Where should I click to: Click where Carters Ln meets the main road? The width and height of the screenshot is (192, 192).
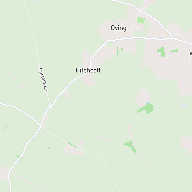click(50, 107)
